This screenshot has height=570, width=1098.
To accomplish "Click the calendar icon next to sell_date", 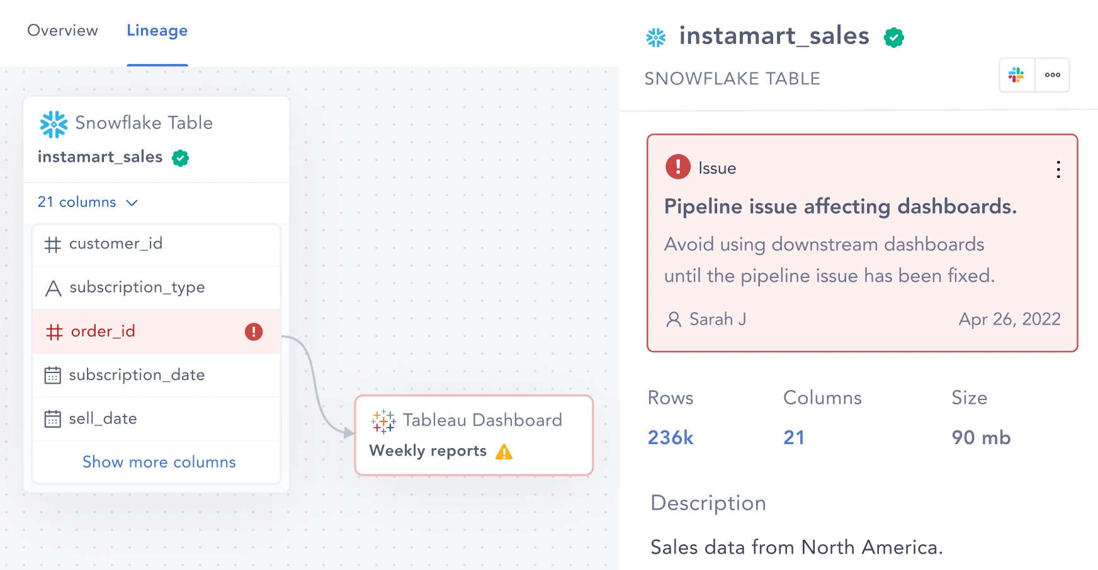I will click(x=53, y=419).
